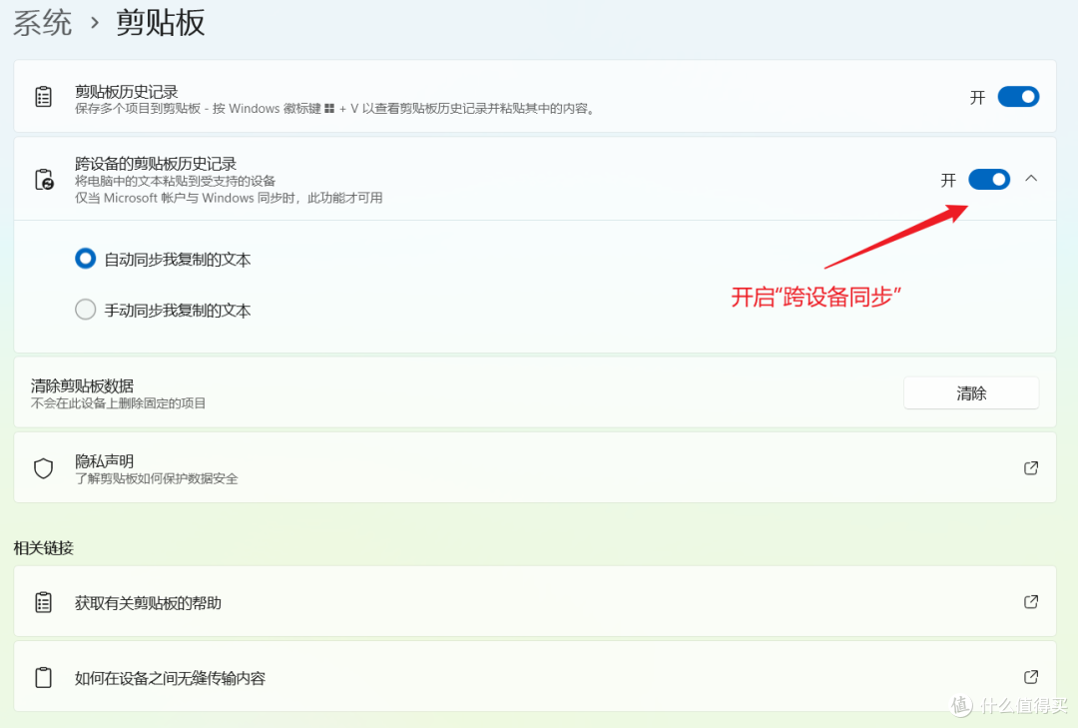Click 将电脑中的文本粘贴到受支持的设备 description
Viewport: 1078px width, 728px height.
[175, 181]
